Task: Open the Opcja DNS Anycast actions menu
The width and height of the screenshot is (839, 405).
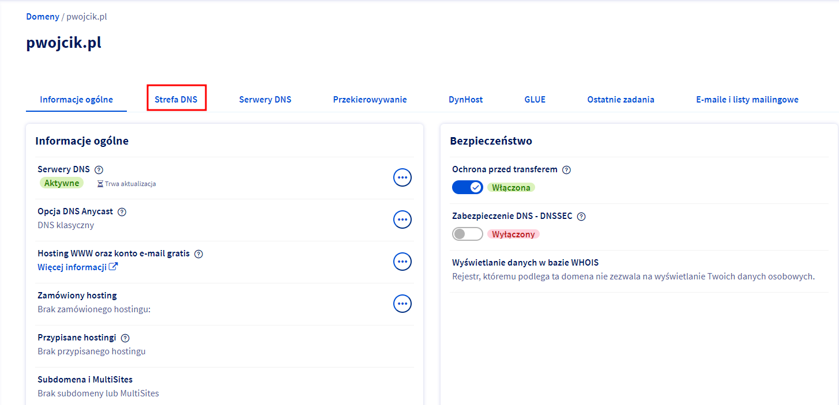Action: (x=402, y=219)
